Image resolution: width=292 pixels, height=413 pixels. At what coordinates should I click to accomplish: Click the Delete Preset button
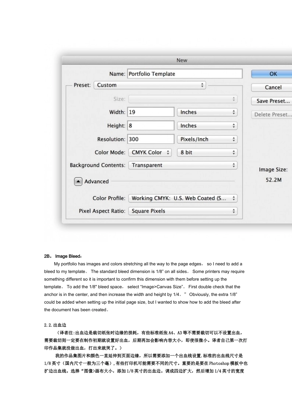point(272,115)
